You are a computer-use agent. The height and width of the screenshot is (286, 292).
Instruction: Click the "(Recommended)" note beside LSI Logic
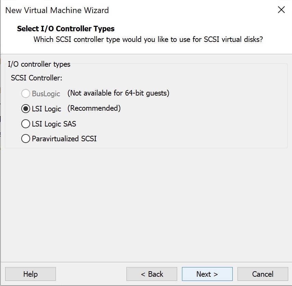coord(94,108)
